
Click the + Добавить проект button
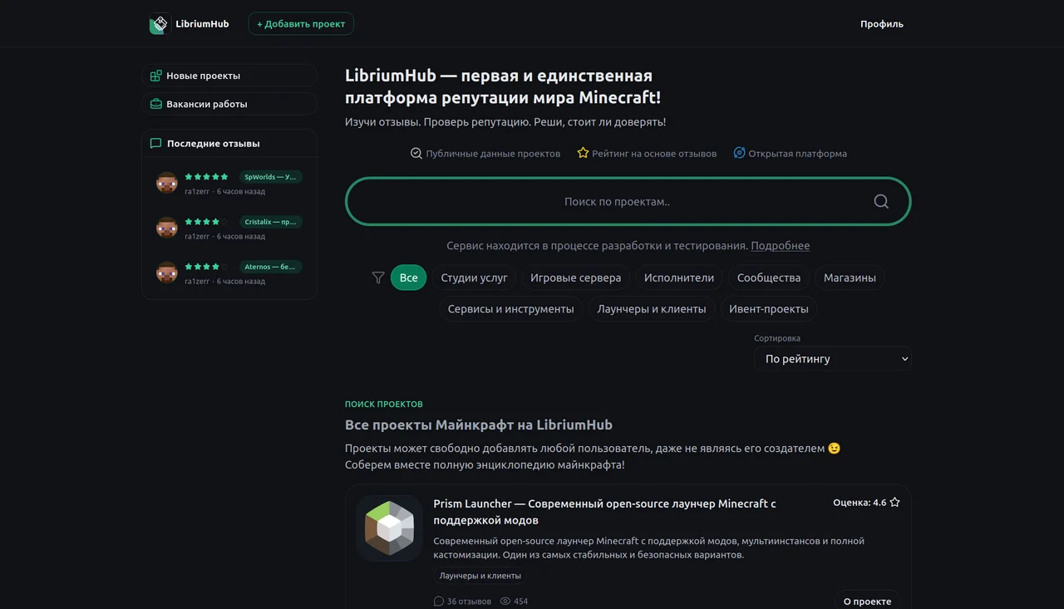tap(301, 24)
